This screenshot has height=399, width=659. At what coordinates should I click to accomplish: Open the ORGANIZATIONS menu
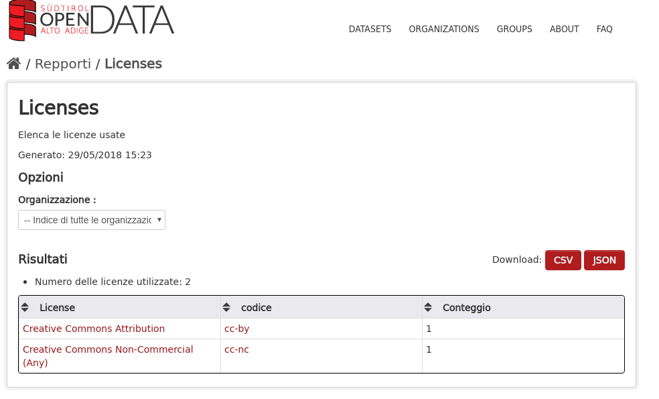pyautogui.click(x=444, y=29)
